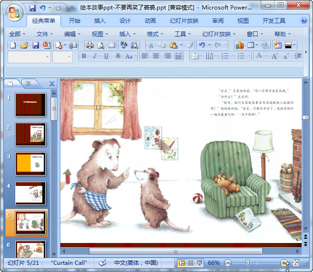Open the 动画 ribbon tab
The width and height of the screenshot is (313, 272).
click(150, 20)
